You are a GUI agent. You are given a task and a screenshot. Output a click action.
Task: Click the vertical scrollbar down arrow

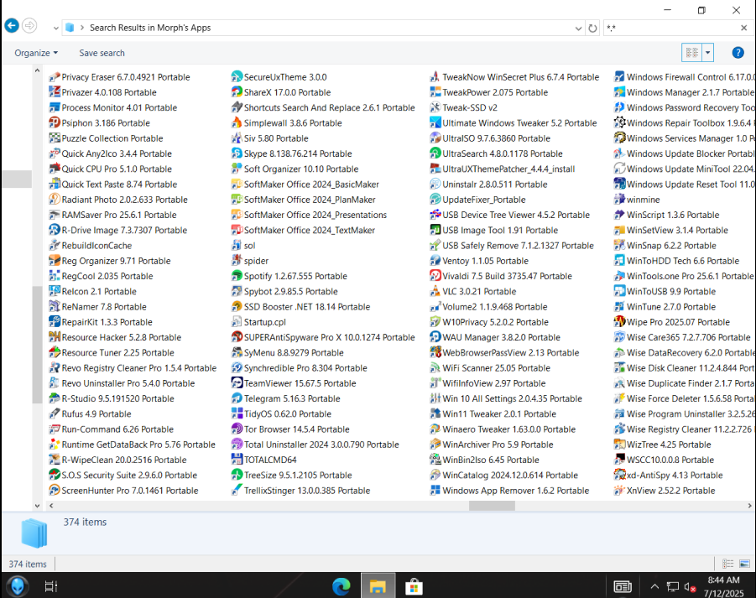37,506
